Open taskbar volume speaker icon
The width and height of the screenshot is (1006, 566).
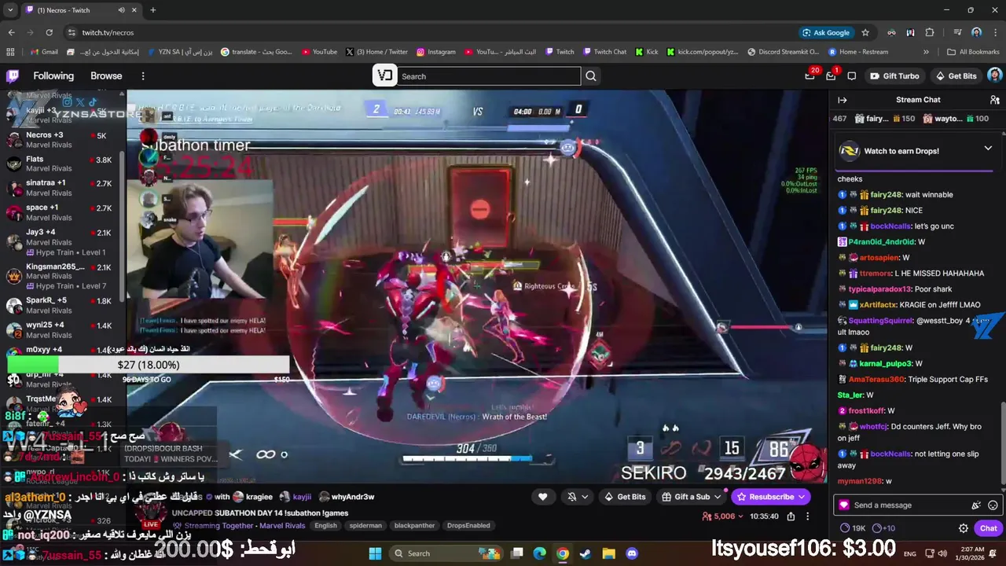[x=942, y=553]
